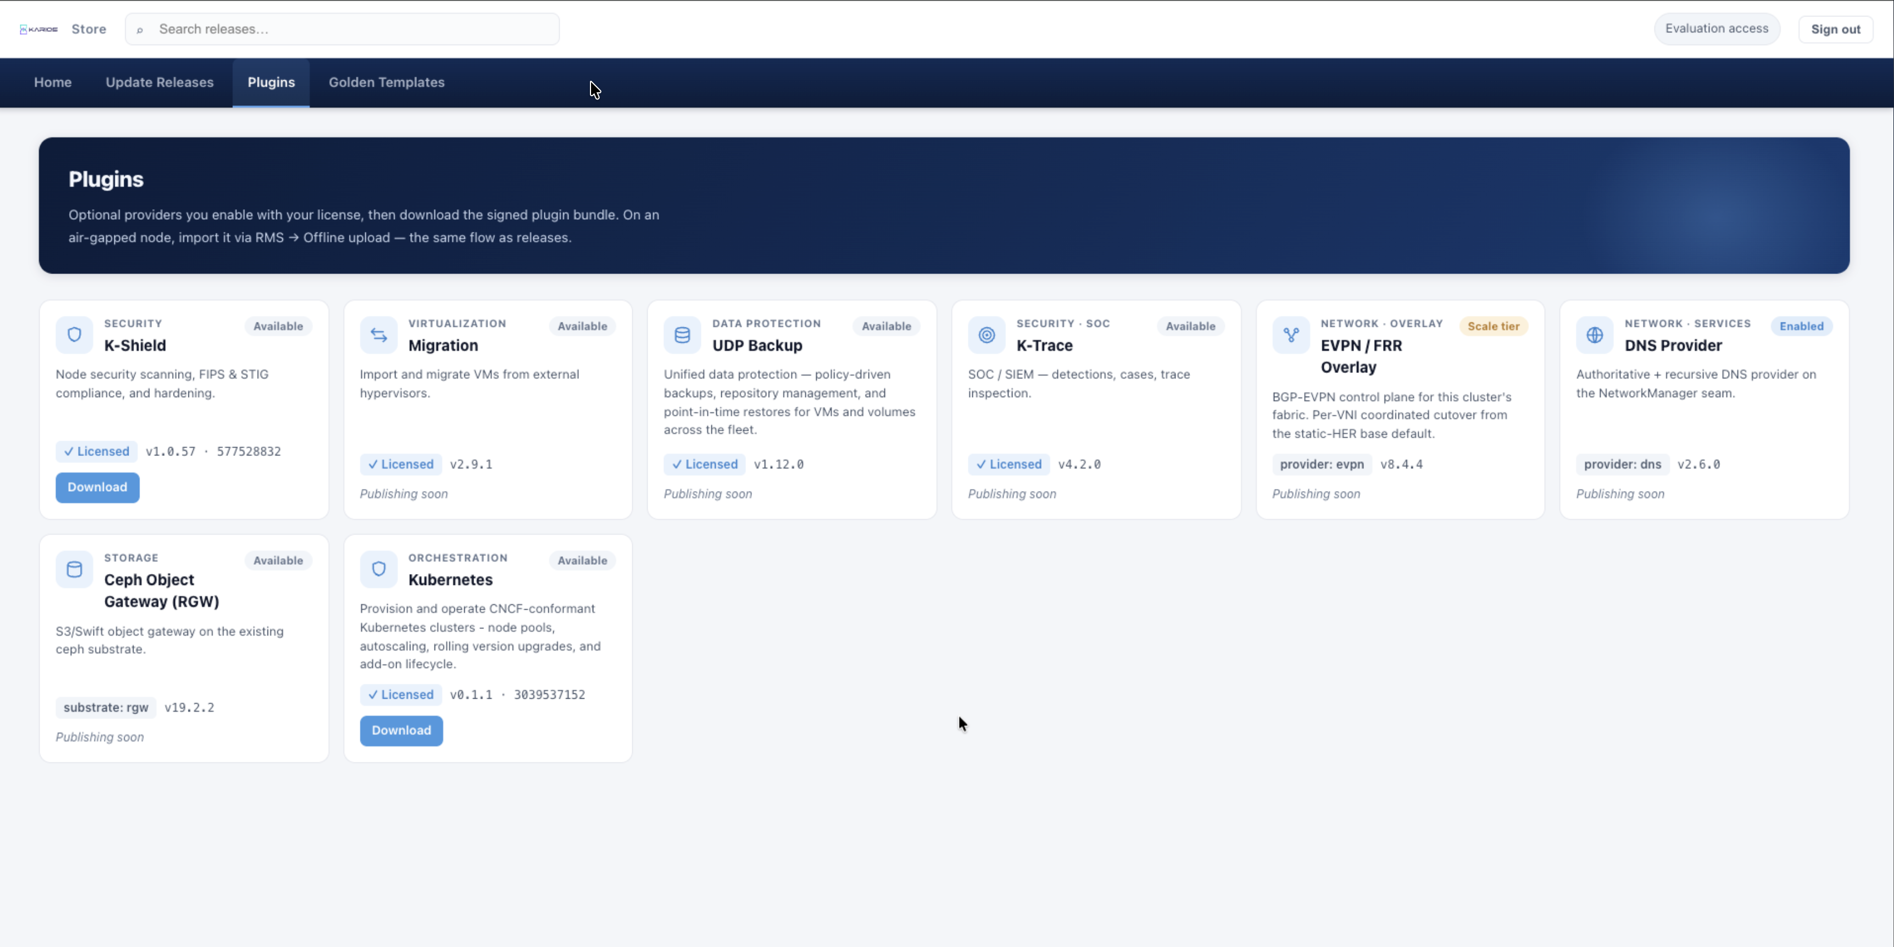The height and width of the screenshot is (947, 1894).
Task: Download the K-Shield plugin bundle
Action: (x=98, y=487)
